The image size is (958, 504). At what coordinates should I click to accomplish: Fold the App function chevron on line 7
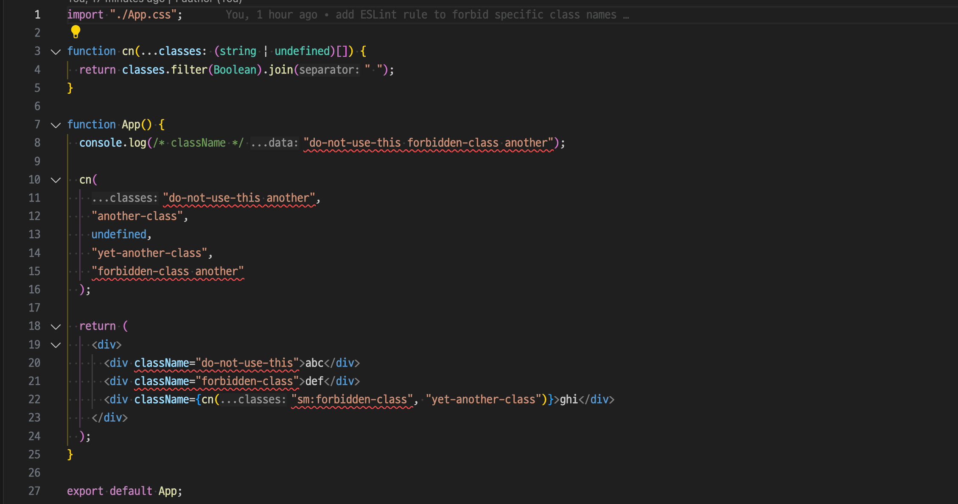(x=56, y=125)
